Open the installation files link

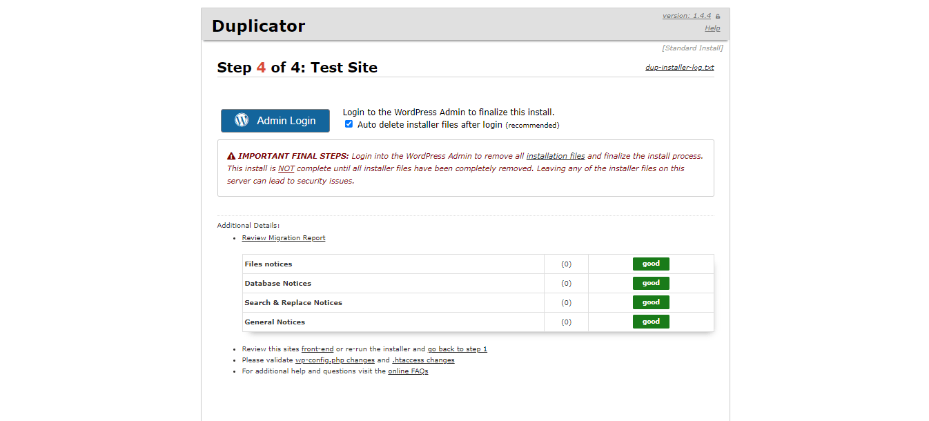click(x=556, y=156)
